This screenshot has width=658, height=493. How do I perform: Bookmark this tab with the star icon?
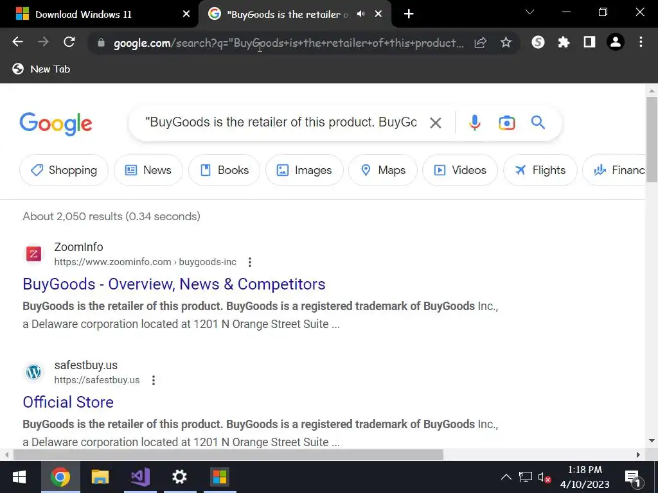coord(506,42)
